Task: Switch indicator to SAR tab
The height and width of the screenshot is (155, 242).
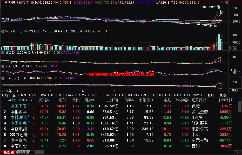Action: [144, 95]
